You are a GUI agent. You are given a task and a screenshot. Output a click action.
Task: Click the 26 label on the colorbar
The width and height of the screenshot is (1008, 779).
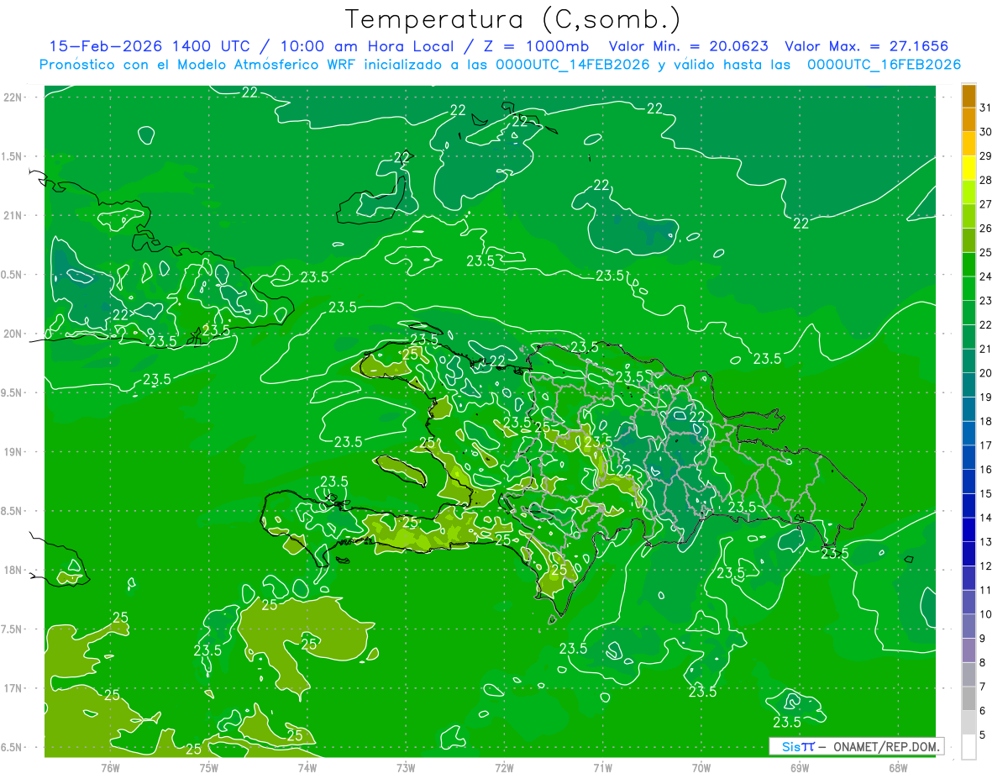tap(986, 229)
